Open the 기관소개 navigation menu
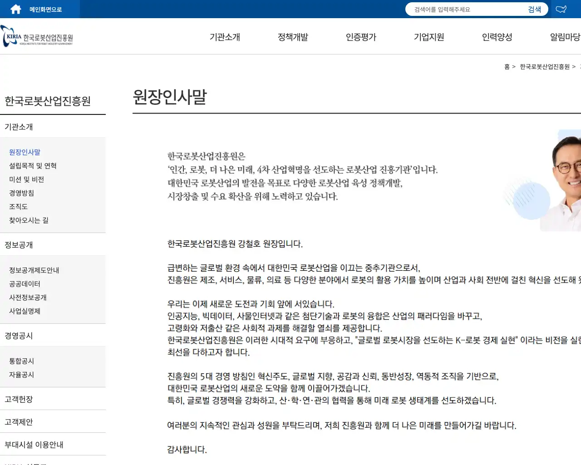 (225, 37)
